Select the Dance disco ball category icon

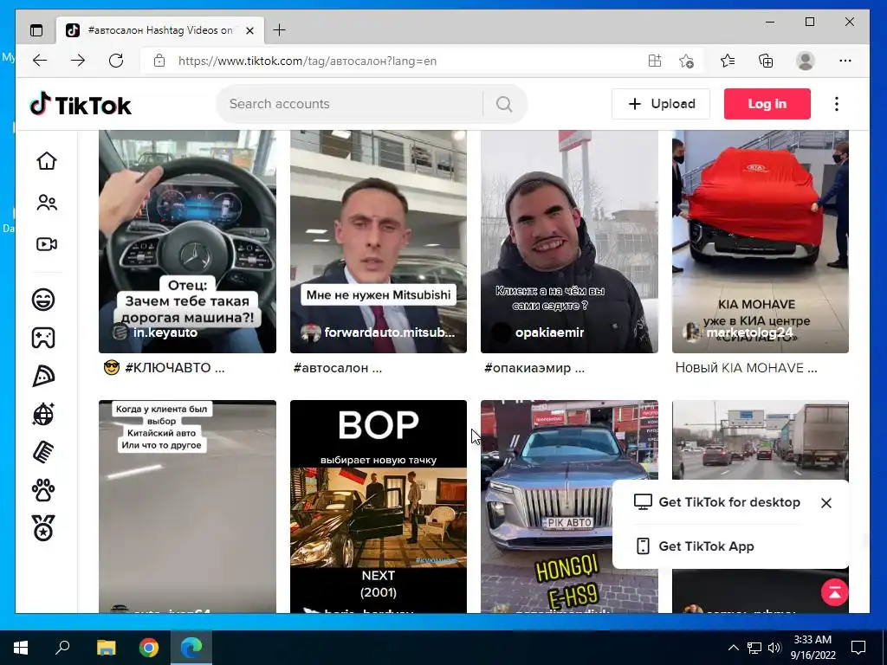43,414
